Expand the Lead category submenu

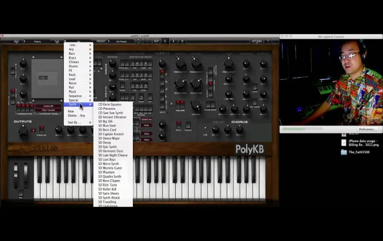pos(78,79)
